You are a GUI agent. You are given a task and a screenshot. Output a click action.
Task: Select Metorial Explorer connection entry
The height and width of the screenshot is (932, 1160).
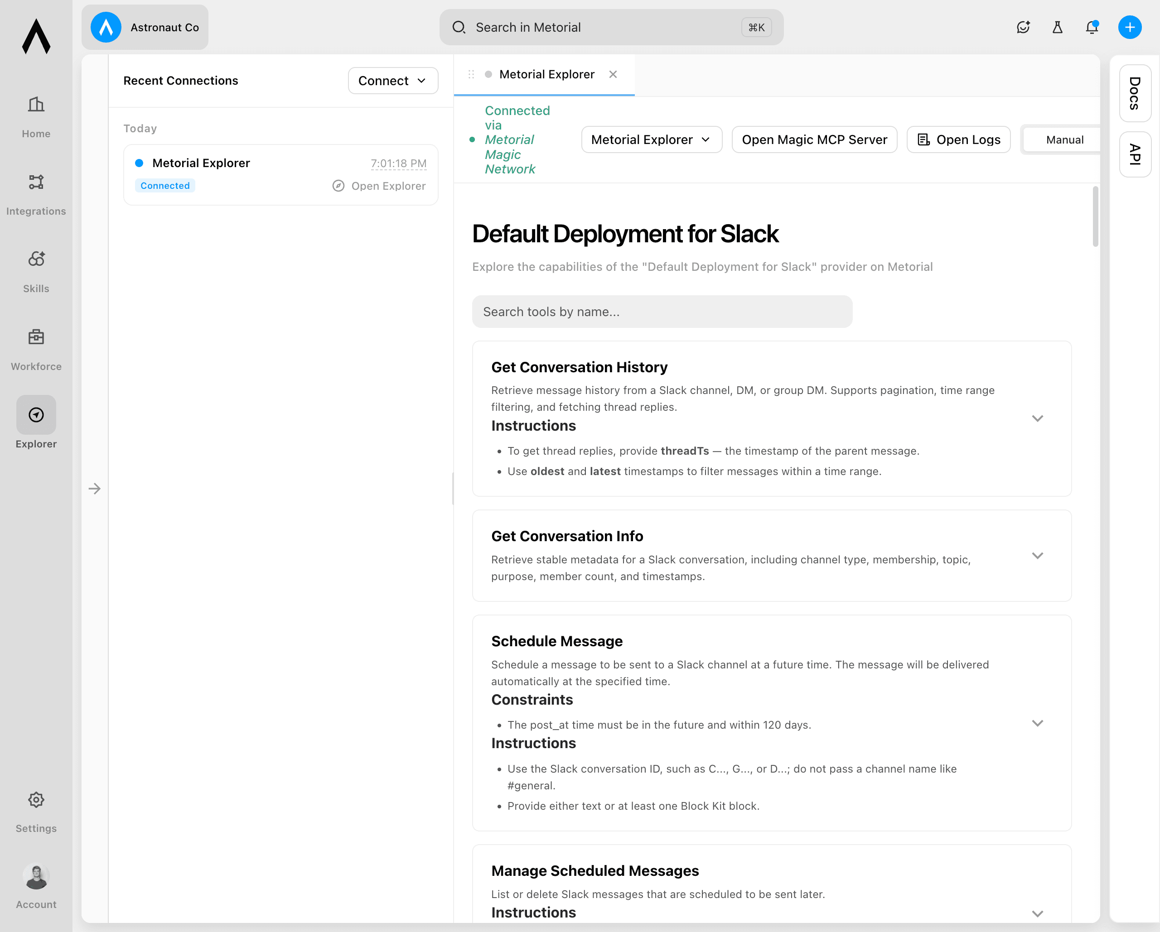point(281,174)
